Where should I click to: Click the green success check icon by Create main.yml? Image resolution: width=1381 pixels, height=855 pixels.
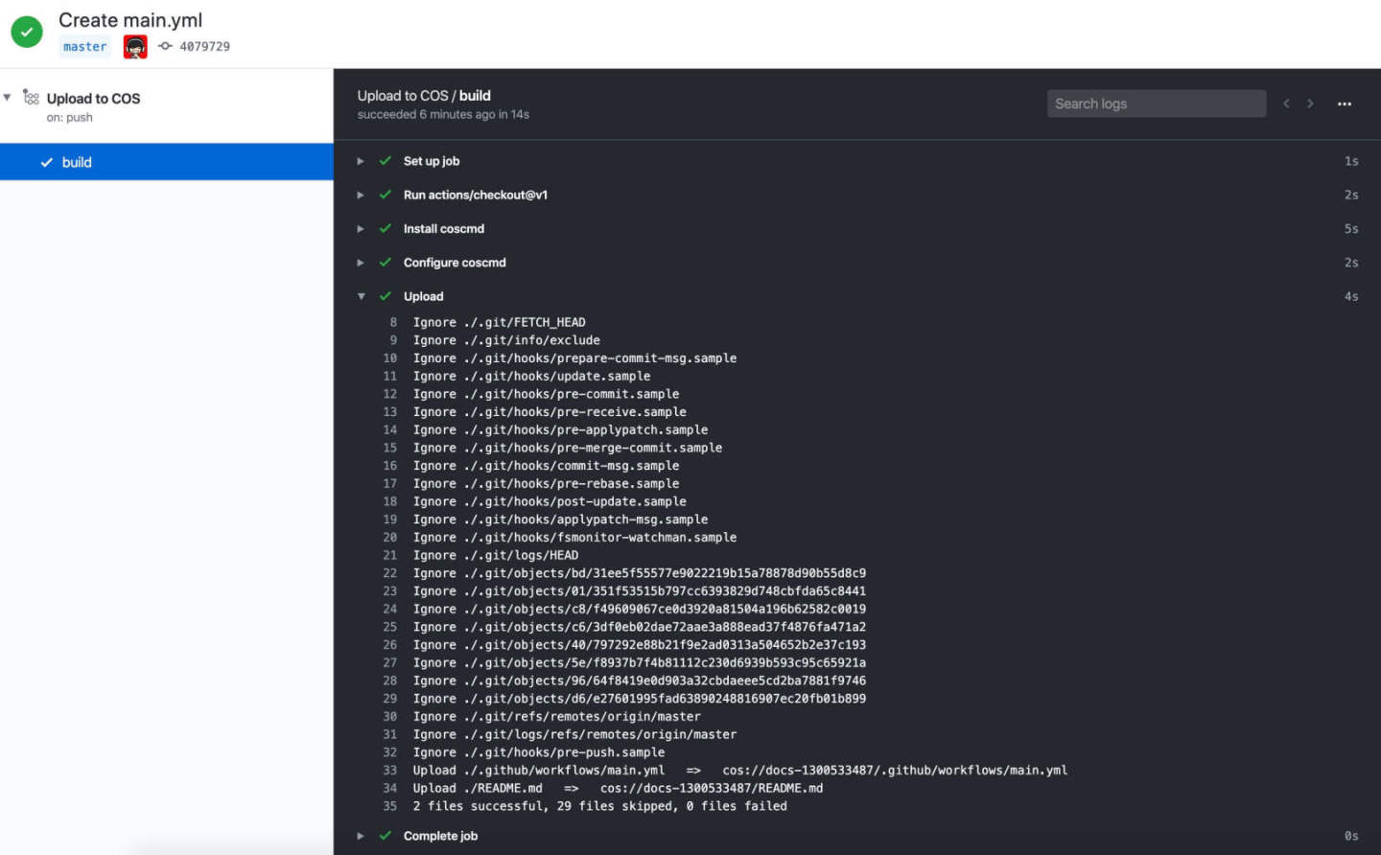point(26,32)
